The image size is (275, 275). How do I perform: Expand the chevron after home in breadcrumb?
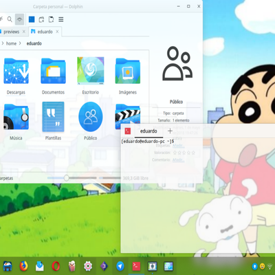[20, 43]
